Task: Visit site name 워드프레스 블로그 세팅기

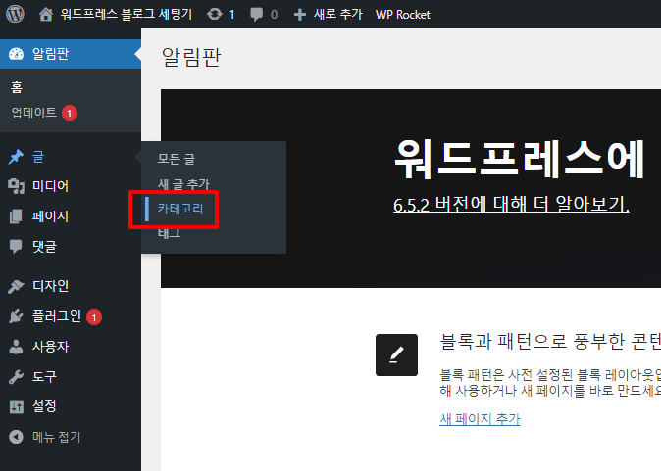Action: pyautogui.click(x=127, y=15)
